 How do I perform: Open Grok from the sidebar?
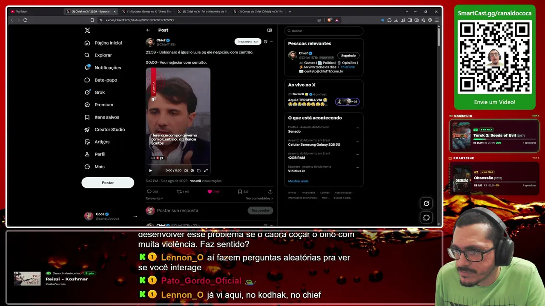pyautogui.click(x=95, y=92)
